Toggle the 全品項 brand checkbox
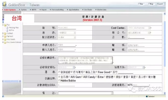 click(x=59, y=77)
